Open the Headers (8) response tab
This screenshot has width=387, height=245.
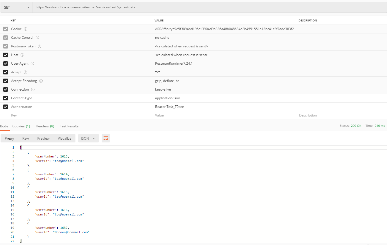[45, 126]
